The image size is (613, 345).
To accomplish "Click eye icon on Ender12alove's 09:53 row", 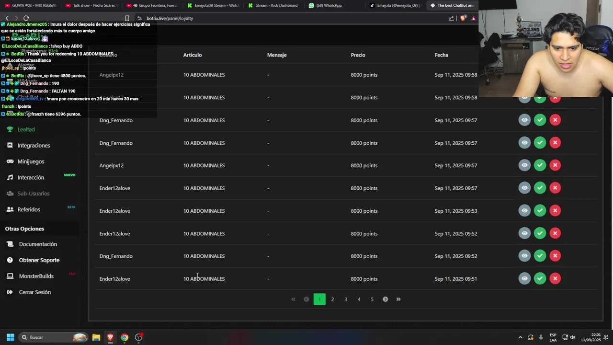I will click(x=524, y=210).
